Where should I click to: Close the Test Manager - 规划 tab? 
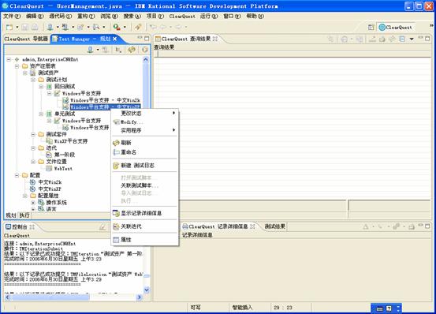115,39
